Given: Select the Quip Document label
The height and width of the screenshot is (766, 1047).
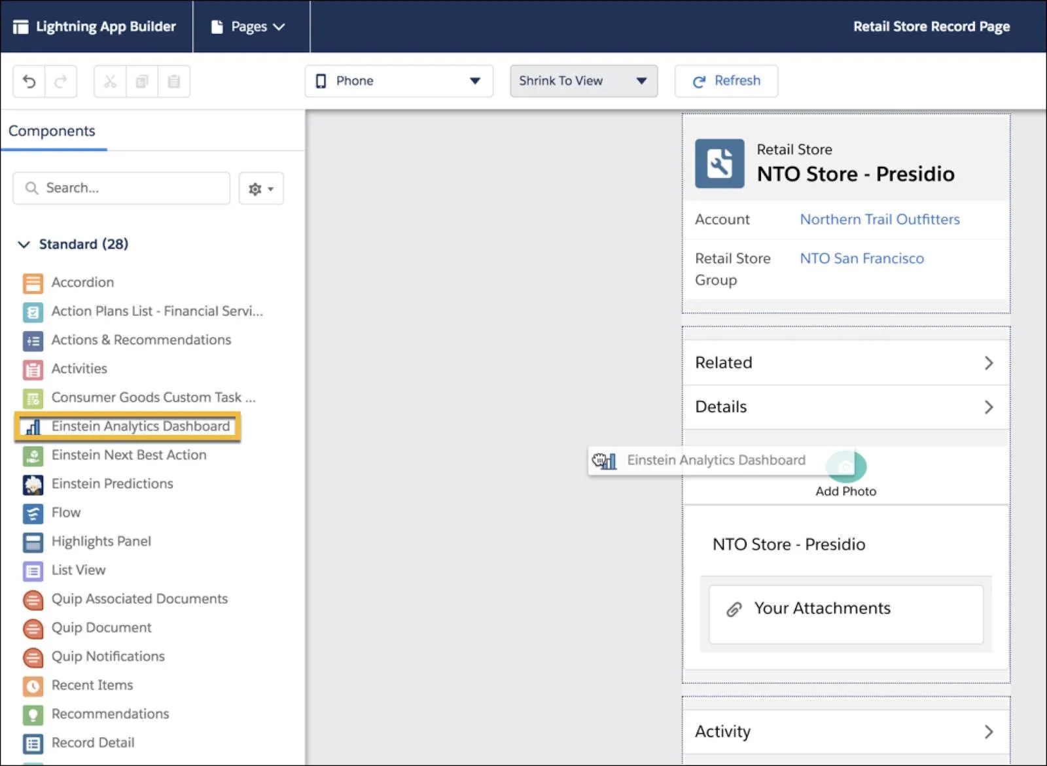Looking at the screenshot, I should [x=101, y=628].
